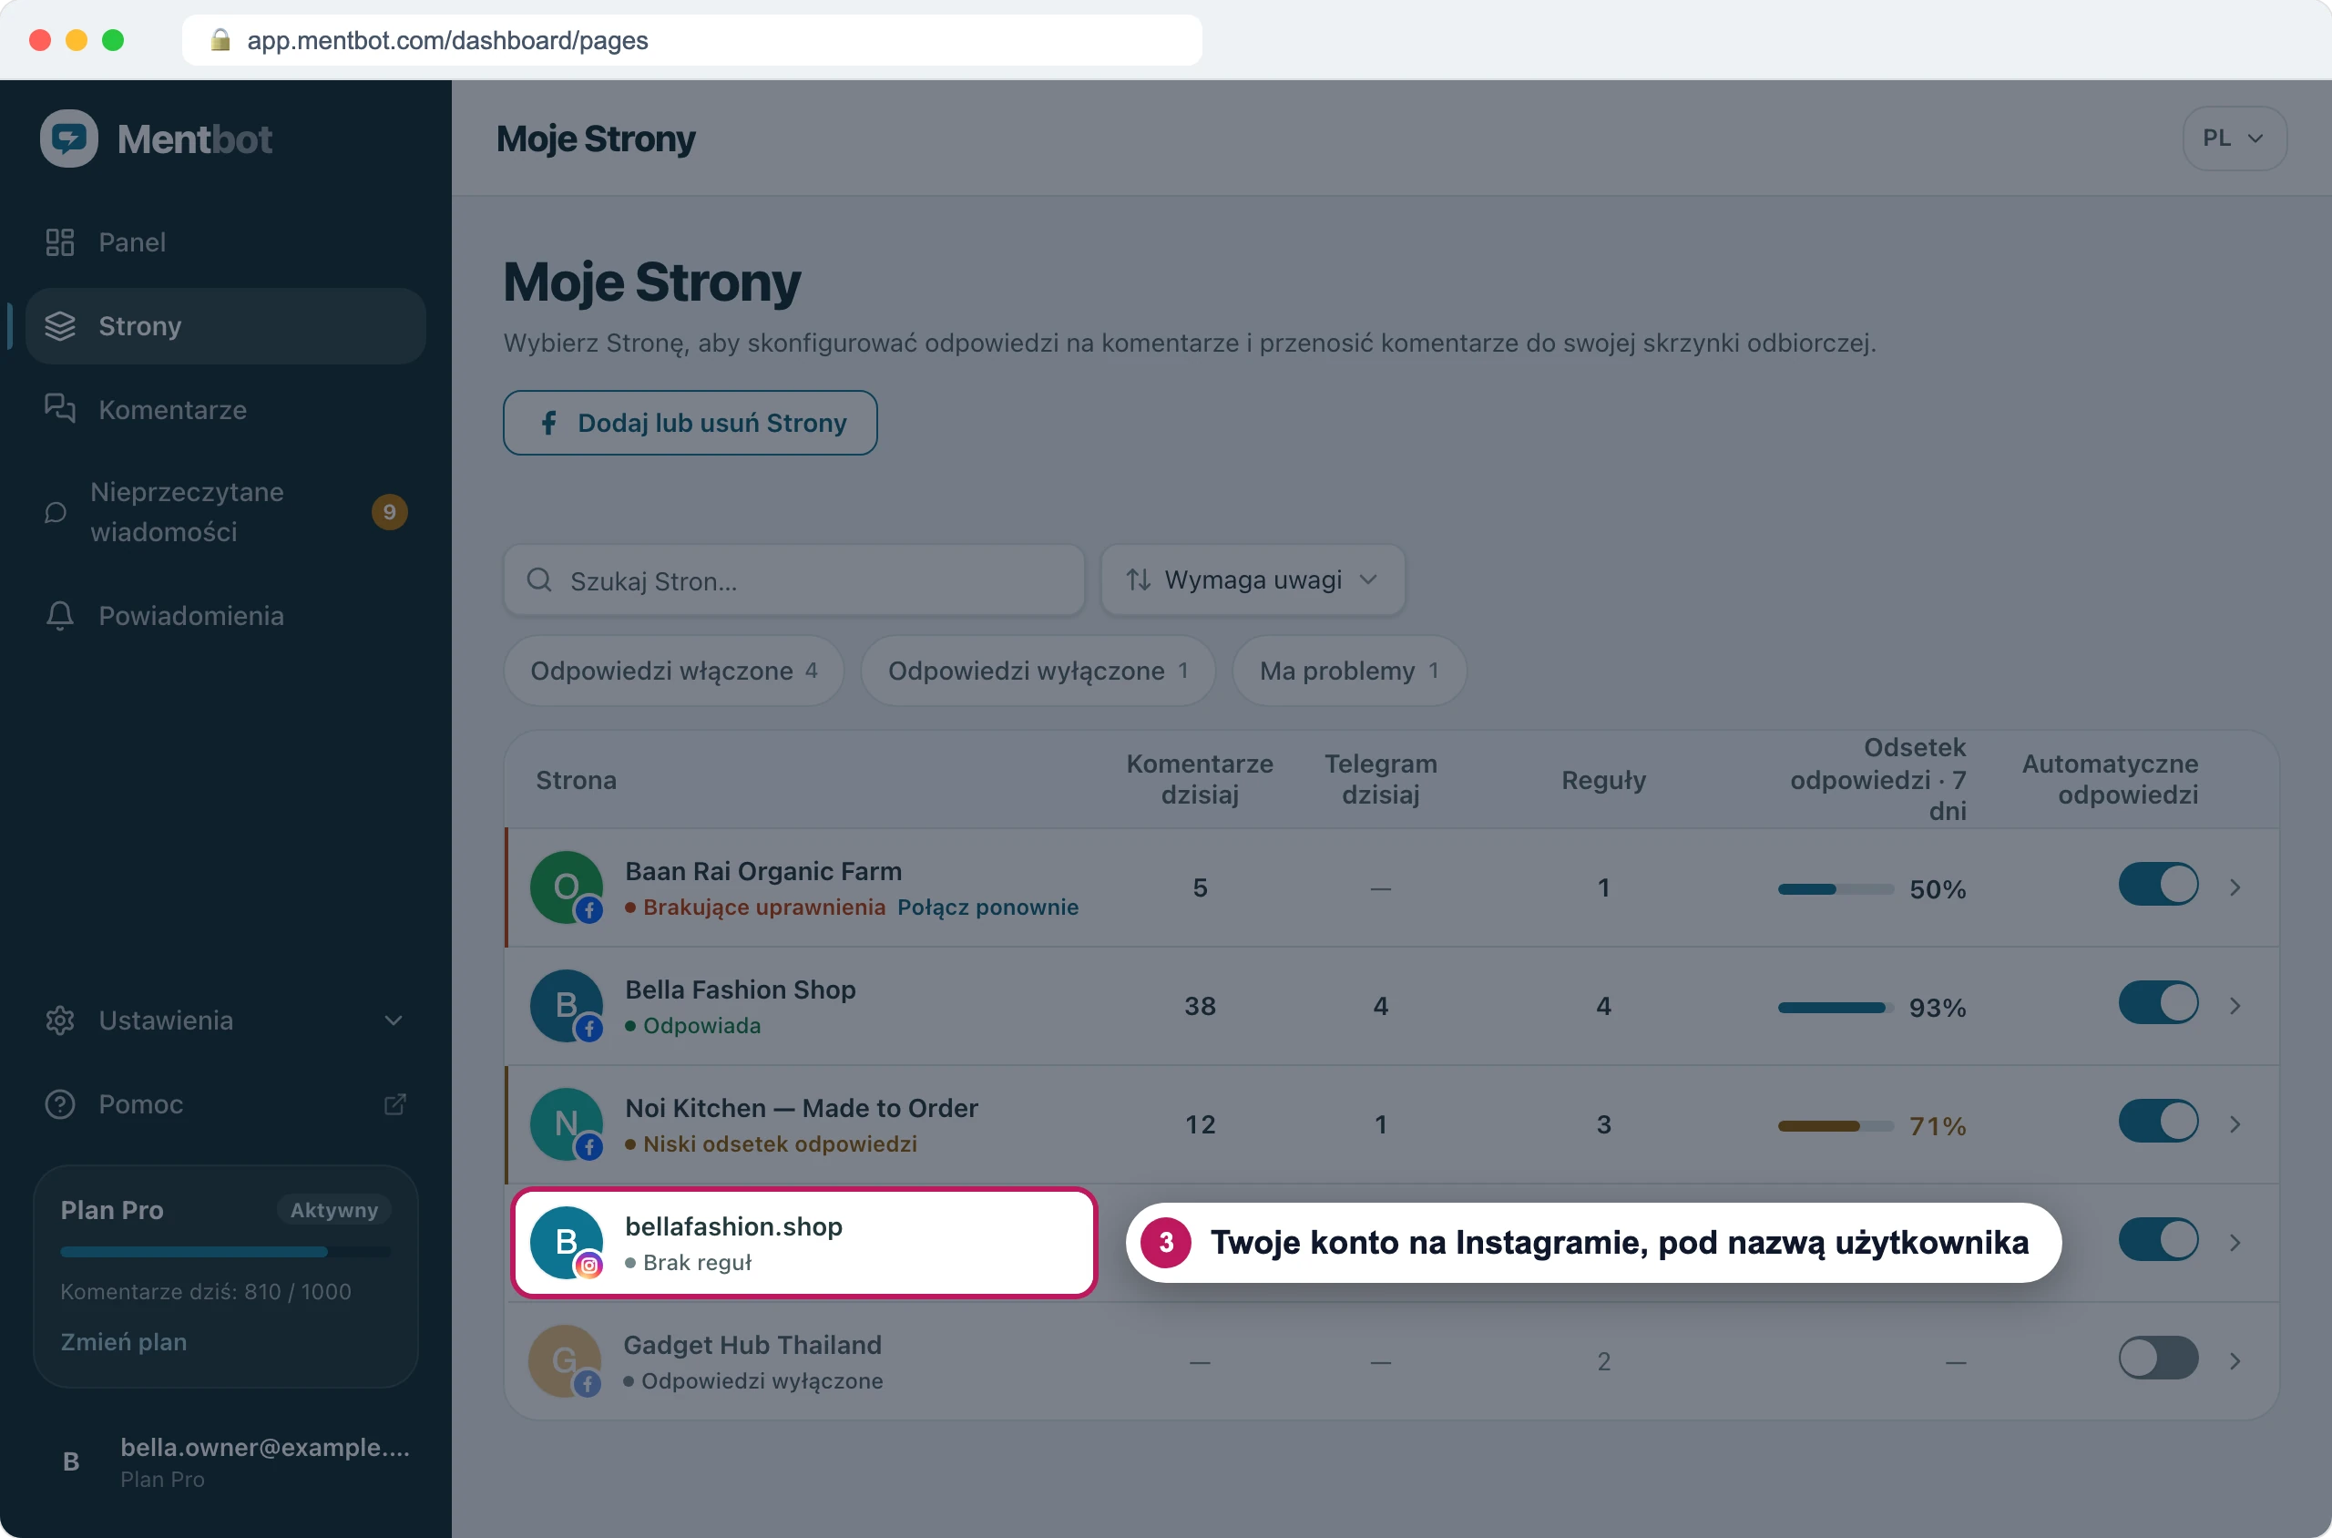Open the PL language dropdown
The width and height of the screenshot is (2332, 1538).
click(2234, 138)
